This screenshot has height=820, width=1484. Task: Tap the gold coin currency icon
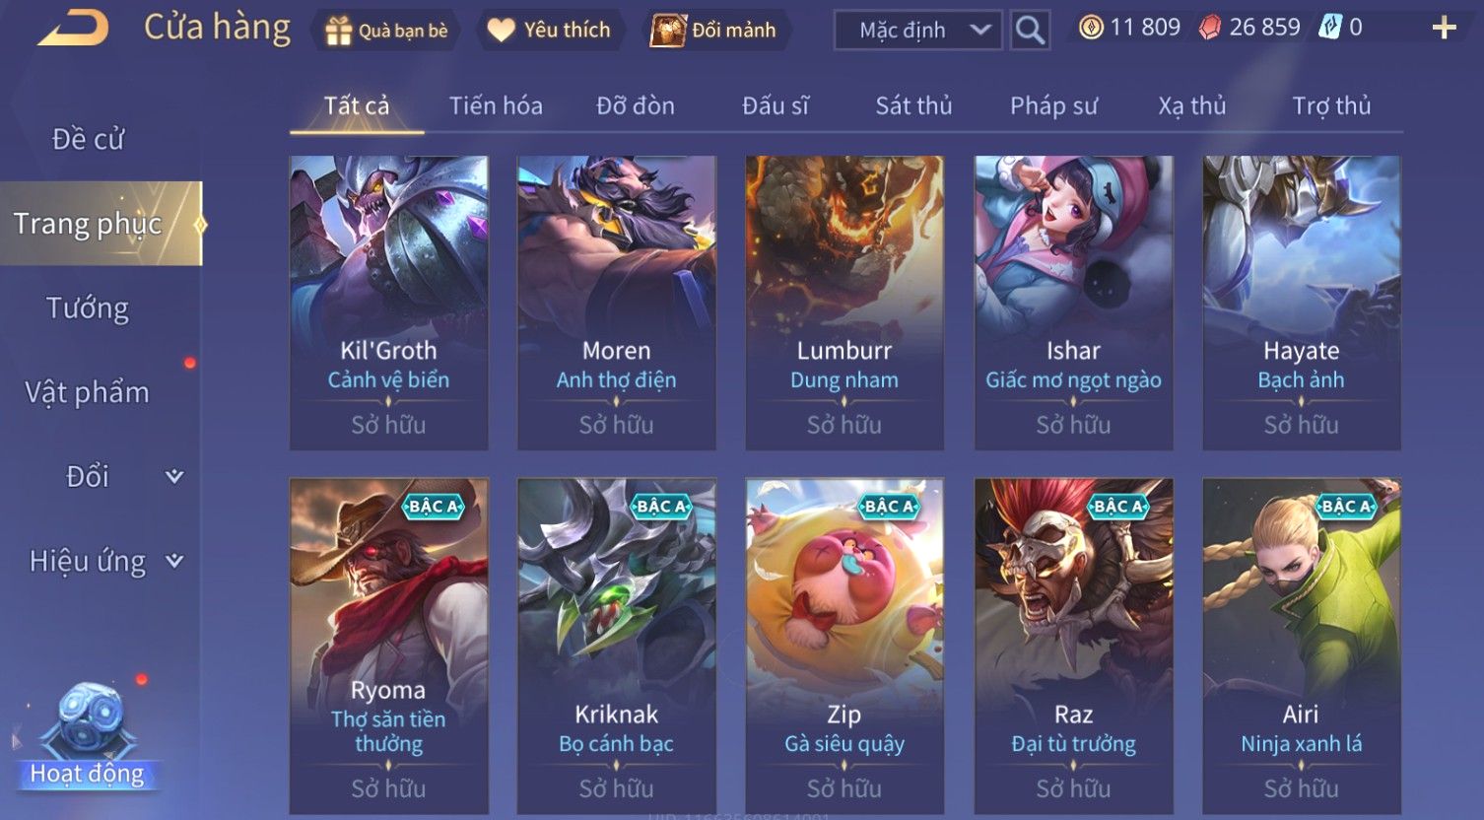[1091, 28]
